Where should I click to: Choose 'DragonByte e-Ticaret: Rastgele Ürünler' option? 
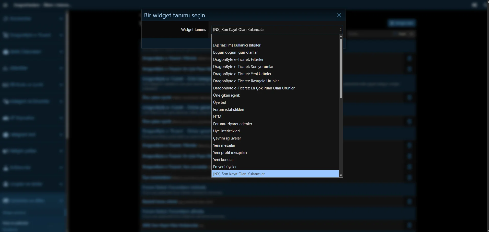(246, 81)
